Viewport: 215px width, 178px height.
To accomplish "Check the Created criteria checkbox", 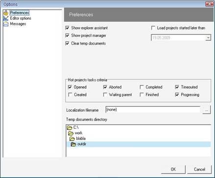I will [x=70, y=94].
